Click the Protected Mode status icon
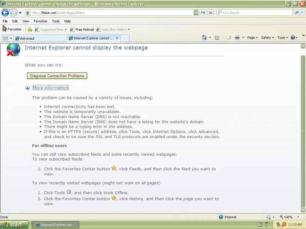 pyautogui.click(x=269, y=217)
